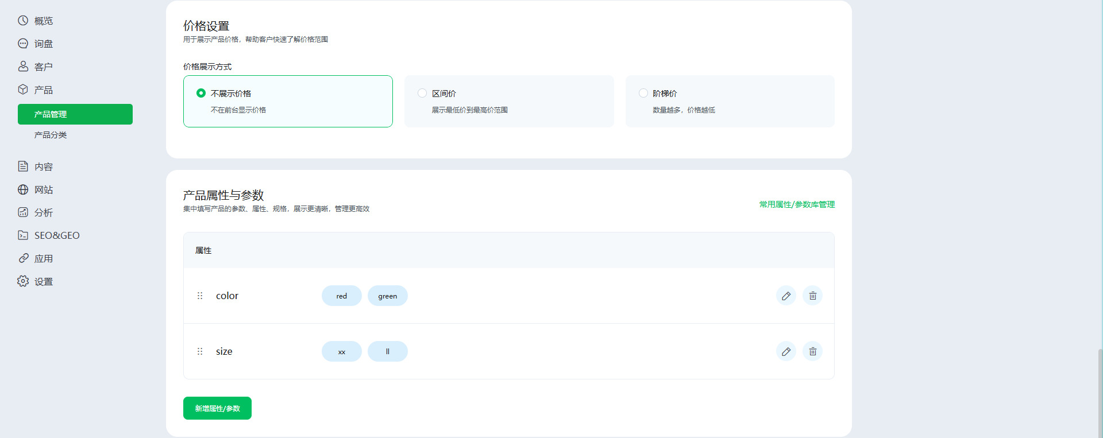Click the 价格展示方式 label
Viewport: 1103px width, 438px height.
[x=207, y=67]
